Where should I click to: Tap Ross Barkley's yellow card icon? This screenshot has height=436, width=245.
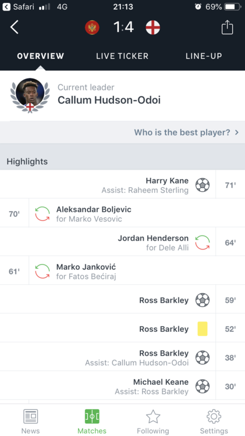(x=203, y=328)
